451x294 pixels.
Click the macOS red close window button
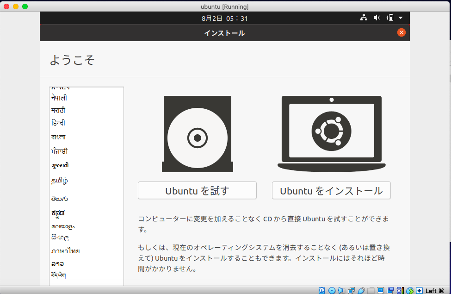point(6,6)
